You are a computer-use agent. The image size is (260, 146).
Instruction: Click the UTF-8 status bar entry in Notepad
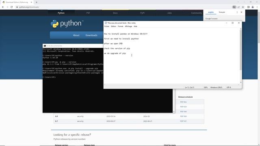click(x=229, y=87)
